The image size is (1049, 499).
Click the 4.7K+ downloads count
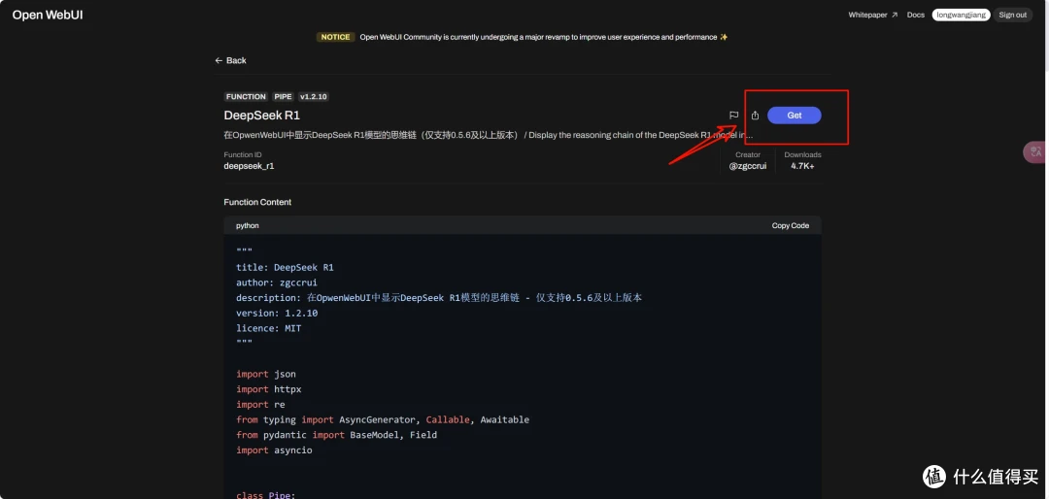[802, 165]
